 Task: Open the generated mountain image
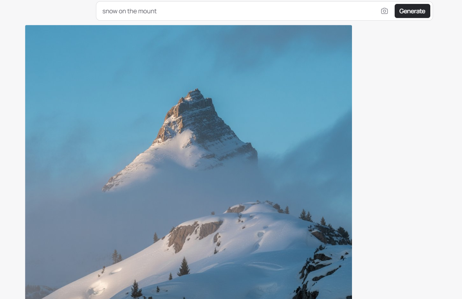[x=189, y=162]
